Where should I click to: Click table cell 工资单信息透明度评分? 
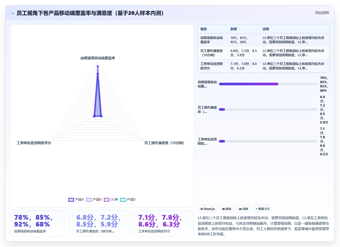pyautogui.click(x=213, y=66)
